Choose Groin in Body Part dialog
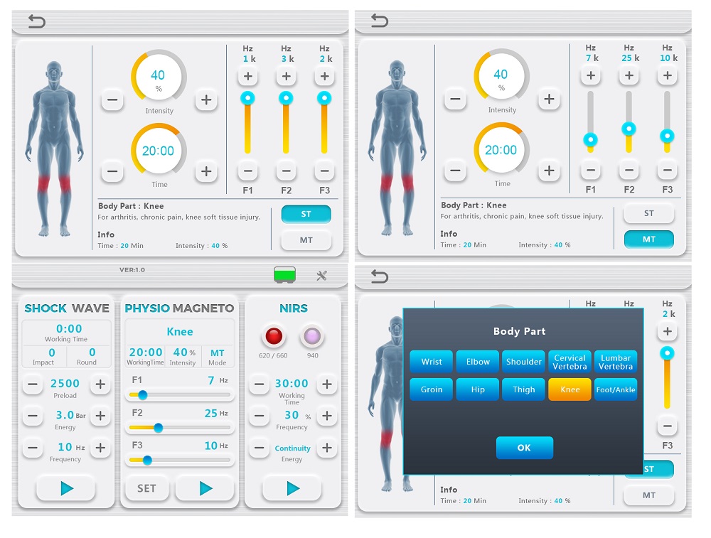 pyautogui.click(x=432, y=389)
